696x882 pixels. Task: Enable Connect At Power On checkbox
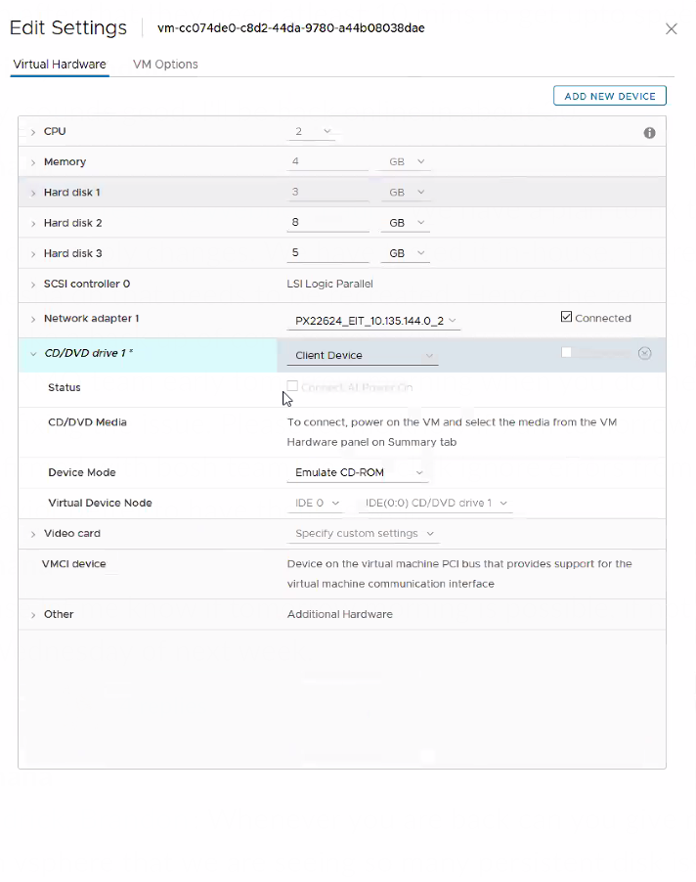(292, 386)
